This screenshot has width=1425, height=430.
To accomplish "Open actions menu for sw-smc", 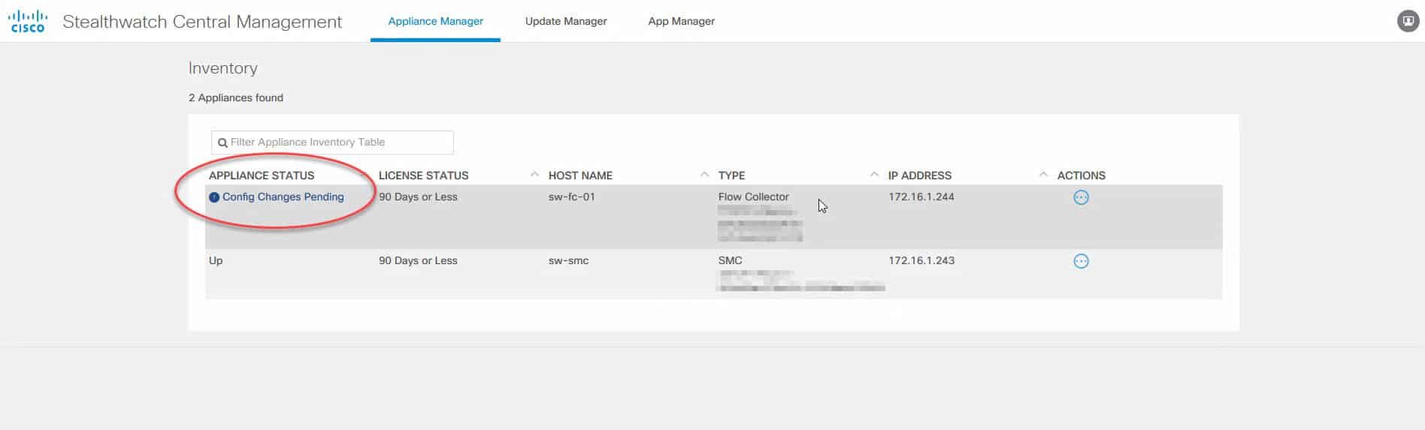I will click(1081, 261).
